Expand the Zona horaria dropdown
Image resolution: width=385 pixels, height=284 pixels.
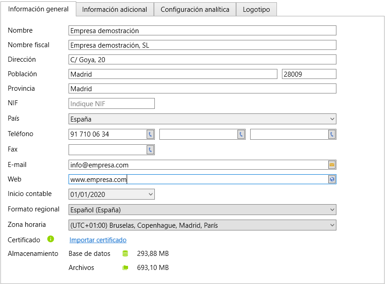[x=202, y=225]
